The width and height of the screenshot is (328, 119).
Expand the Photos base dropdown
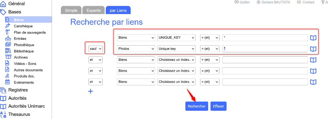[x=136, y=49]
